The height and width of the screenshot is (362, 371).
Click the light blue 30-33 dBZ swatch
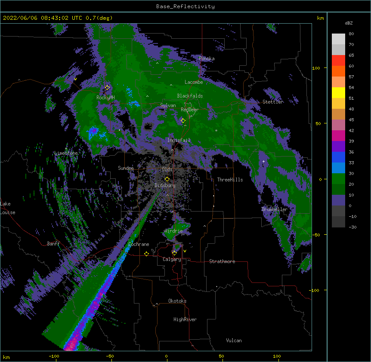(x=338, y=168)
